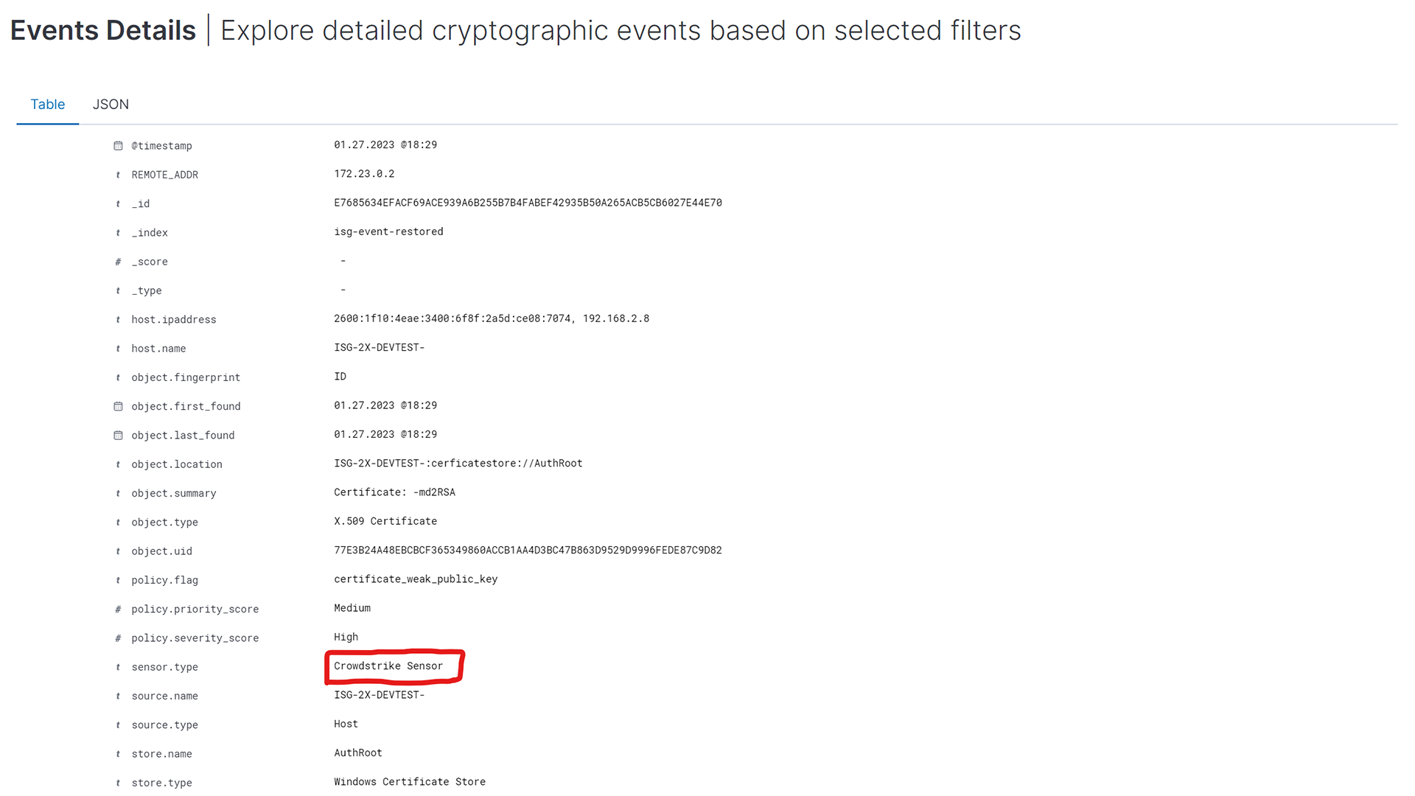Click the text-type icon beside sensor.type

(x=118, y=667)
